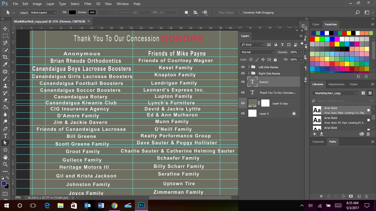Image resolution: width=376 pixels, height=211 pixels.
Task: Hide the Donors text layer
Action: 243,82
